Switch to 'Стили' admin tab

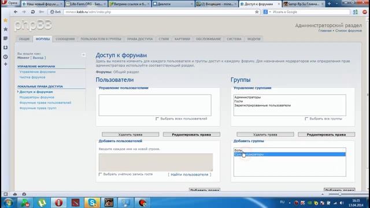coord(164,39)
